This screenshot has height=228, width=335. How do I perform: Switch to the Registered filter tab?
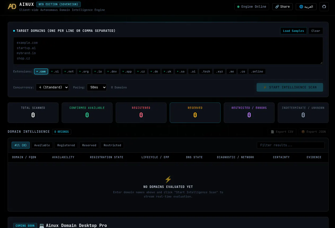(66, 145)
